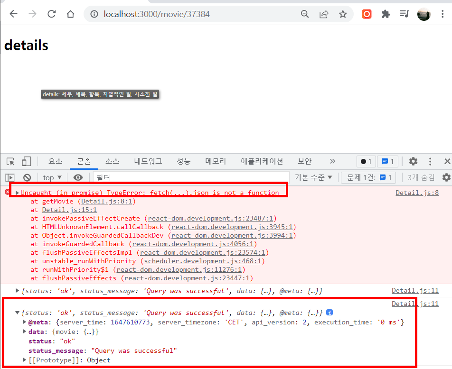This screenshot has width=452, height=369.
Task: Click the address bar URL localhost:3000/movie/37384
Action: (157, 14)
